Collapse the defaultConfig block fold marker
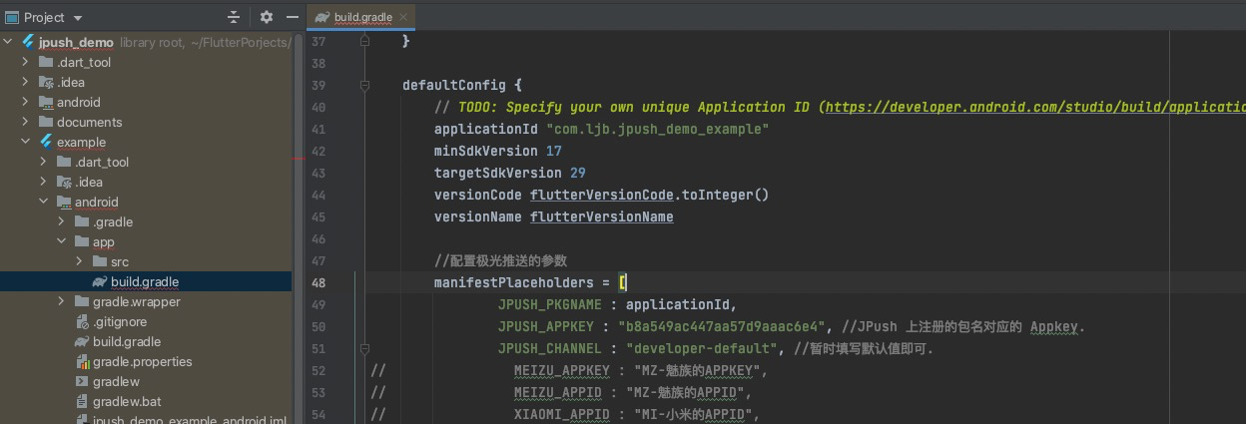 coord(364,85)
